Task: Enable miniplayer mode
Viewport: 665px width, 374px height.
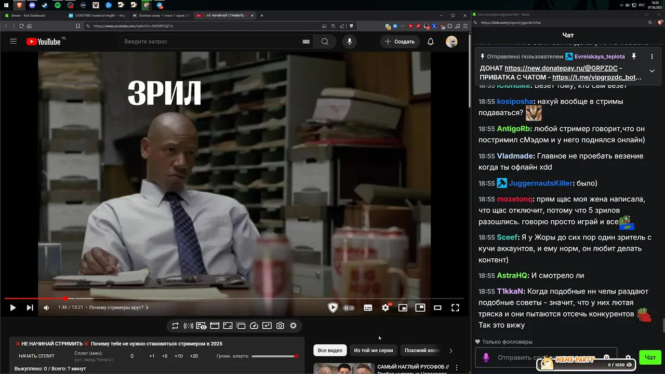Action: pyautogui.click(x=403, y=308)
